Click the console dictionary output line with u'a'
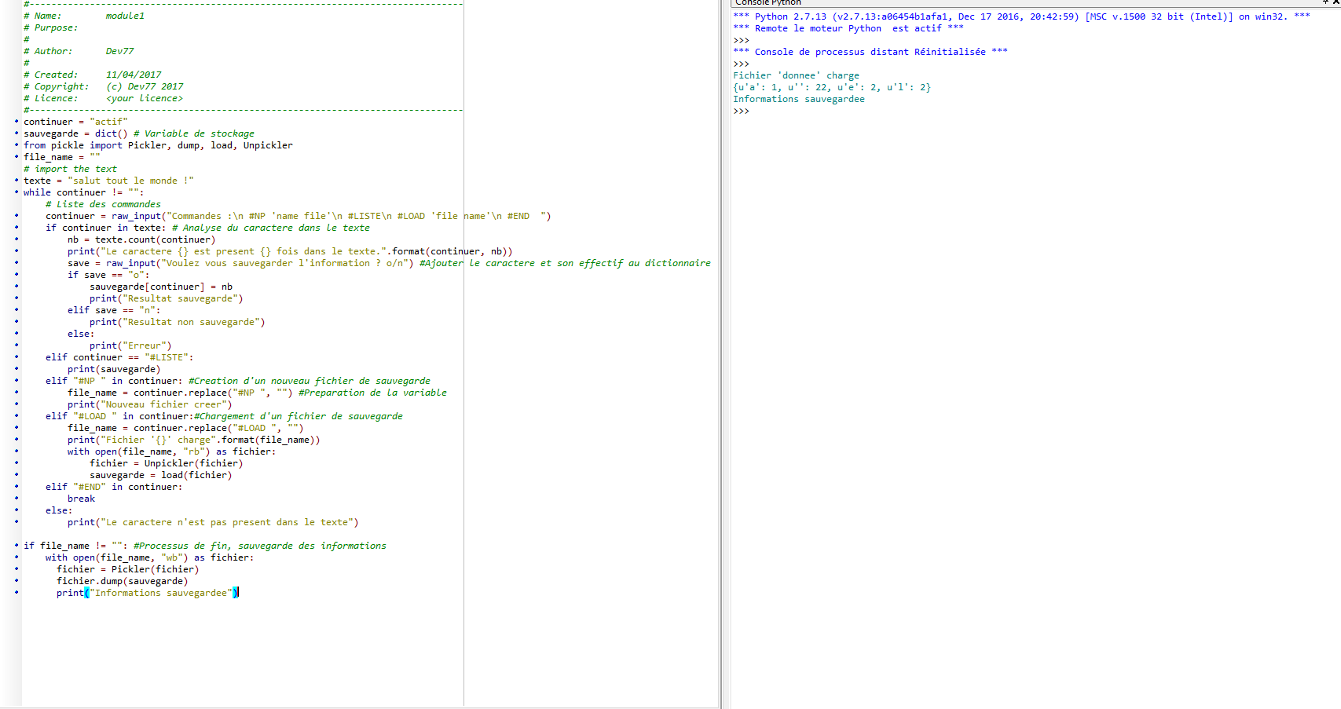This screenshot has width=1341, height=709. click(x=831, y=87)
